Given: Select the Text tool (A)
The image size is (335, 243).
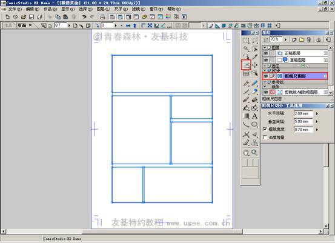Looking at the screenshot, I should pyautogui.click(x=254, y=116).
